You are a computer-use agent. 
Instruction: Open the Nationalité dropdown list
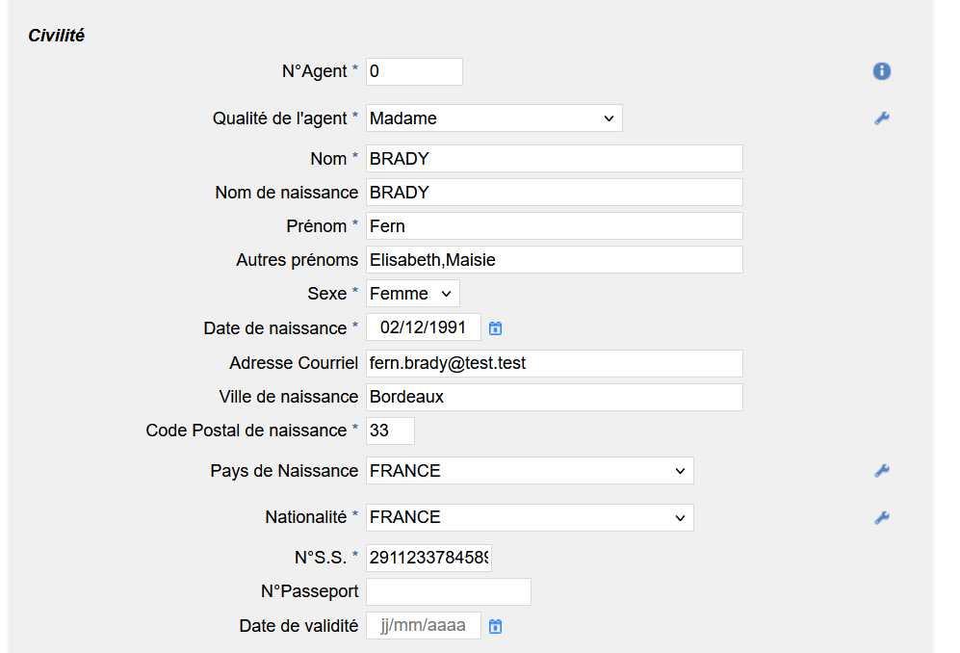click(x=530, y=517)
